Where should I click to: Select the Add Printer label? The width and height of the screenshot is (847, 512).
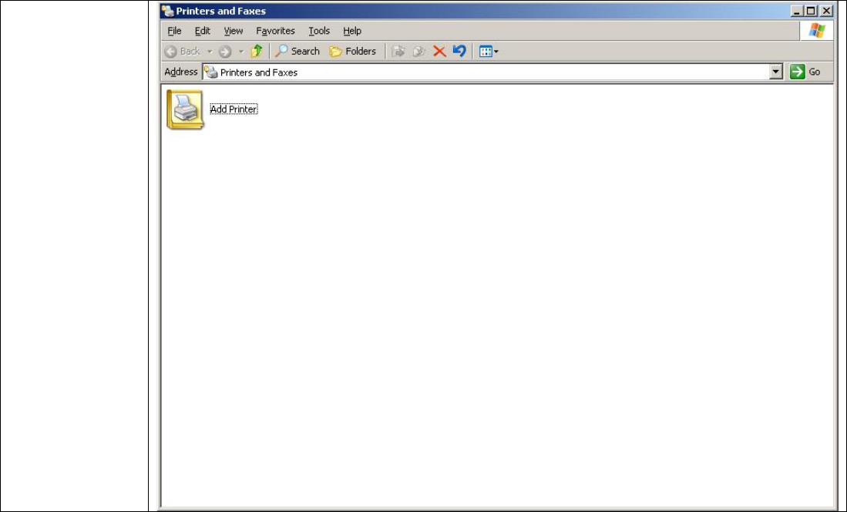coord(234,109)
